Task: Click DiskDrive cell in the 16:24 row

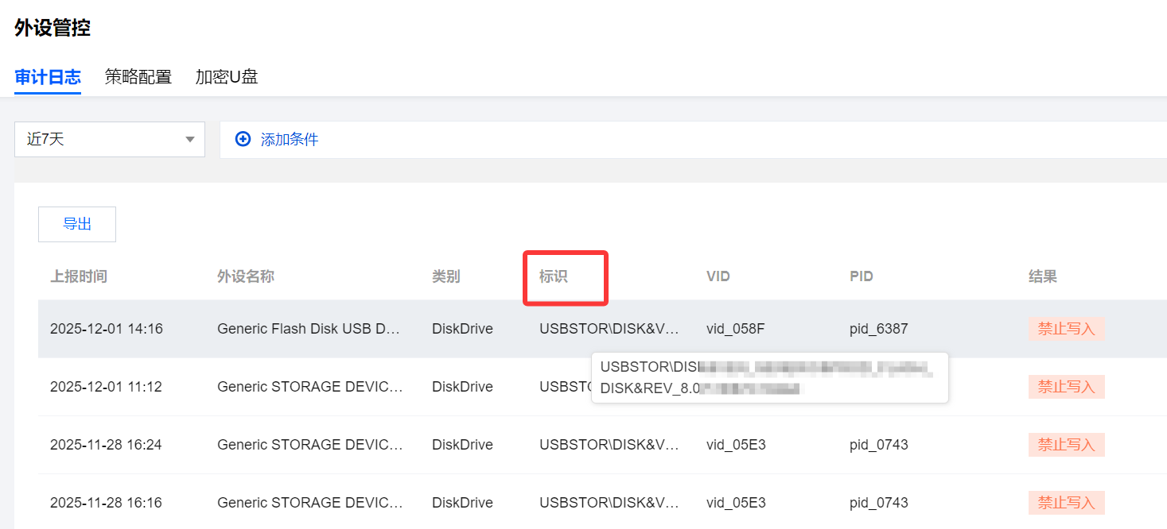Action: pos(462,445)
